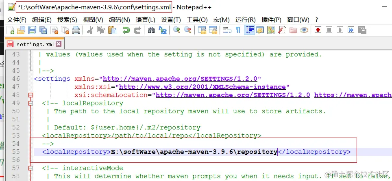Open the 宏(M) menu

[x=222, y=20]
